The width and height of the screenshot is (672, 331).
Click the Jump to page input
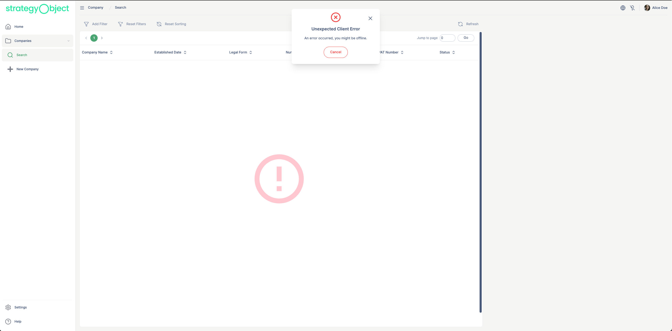pos(447,38)
